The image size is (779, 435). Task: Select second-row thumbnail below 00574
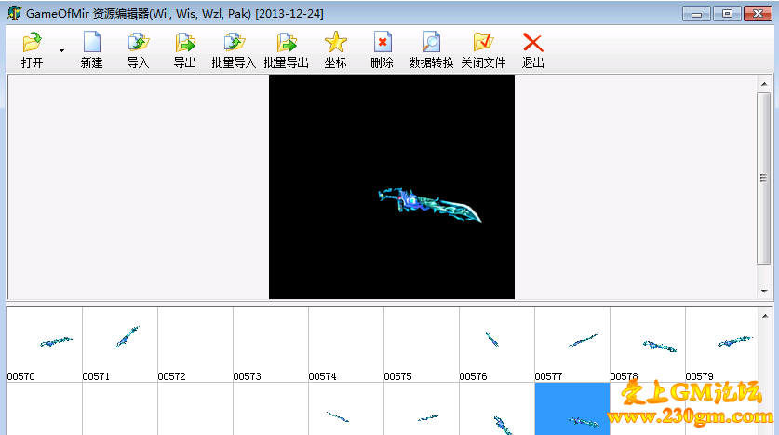click(x=346, y=409)
